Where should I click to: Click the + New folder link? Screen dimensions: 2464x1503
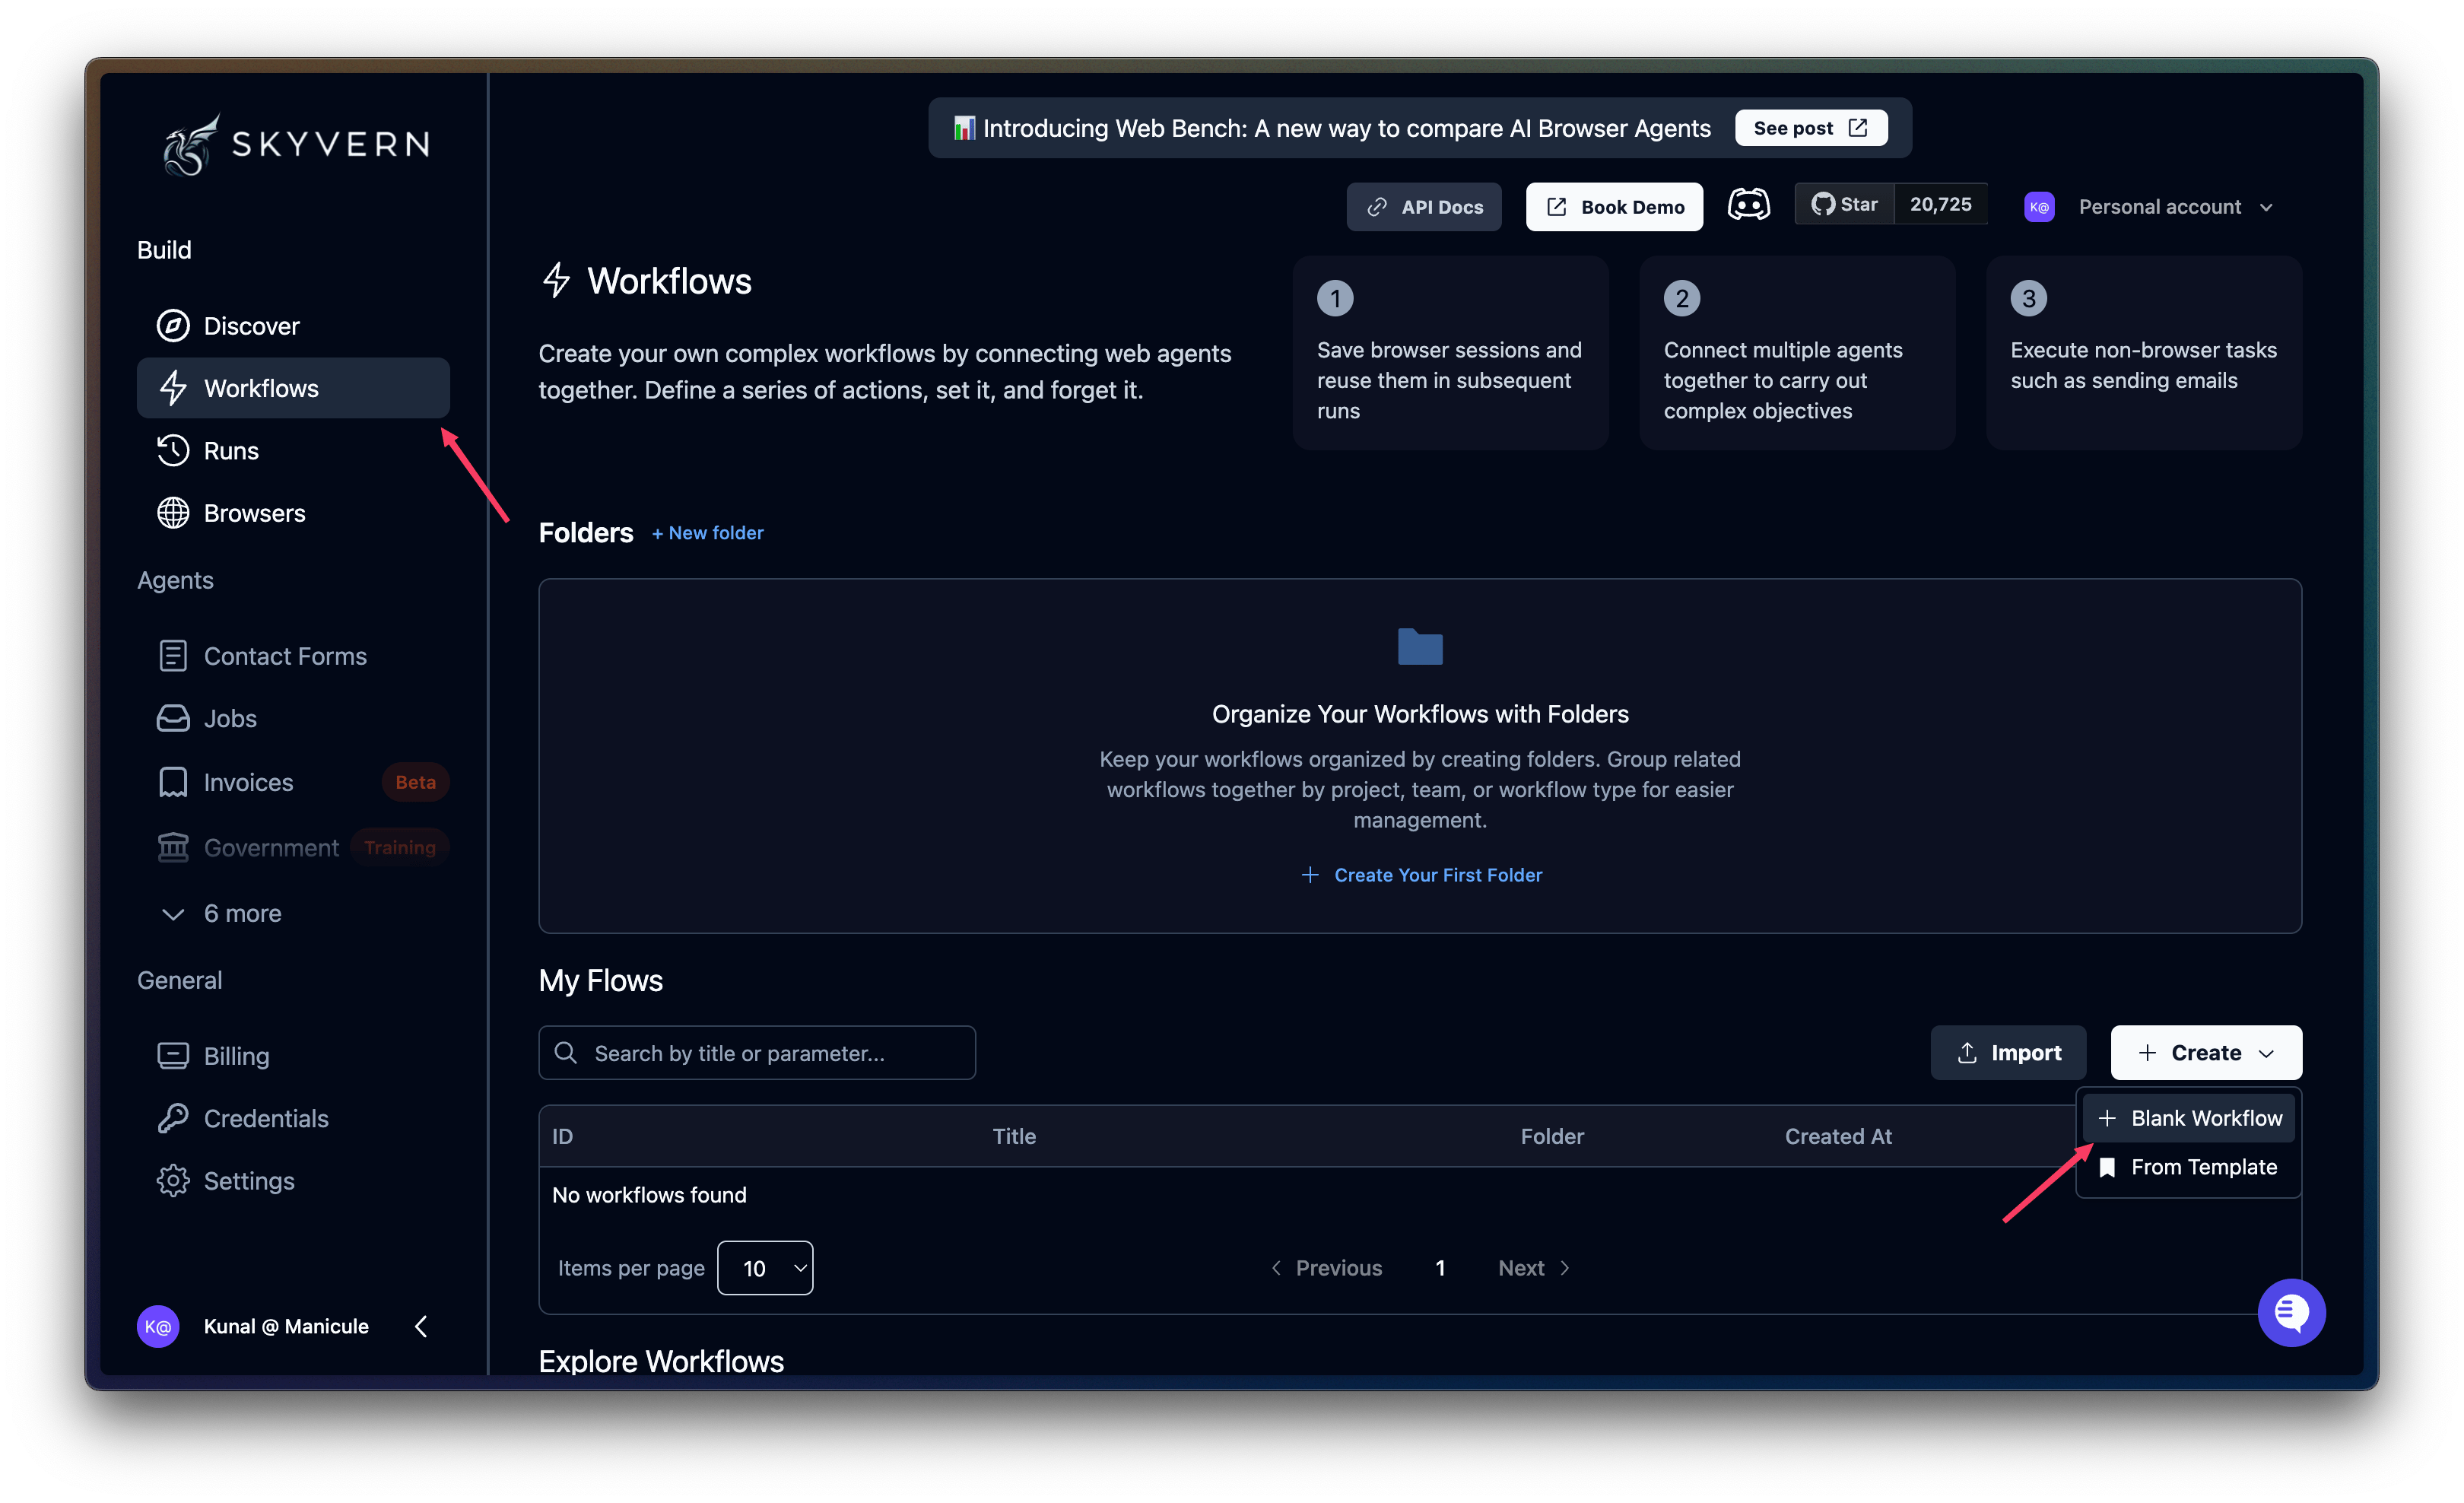707,533
